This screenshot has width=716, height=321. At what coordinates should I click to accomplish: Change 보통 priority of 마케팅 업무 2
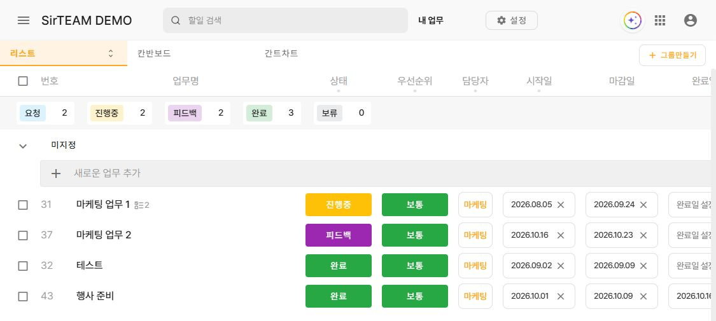click(x=414, y=235)
